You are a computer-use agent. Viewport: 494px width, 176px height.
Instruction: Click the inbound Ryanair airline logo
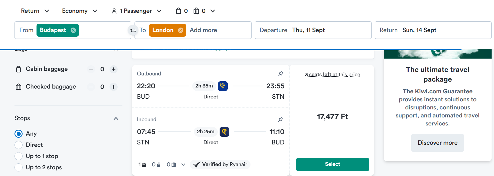224,132
